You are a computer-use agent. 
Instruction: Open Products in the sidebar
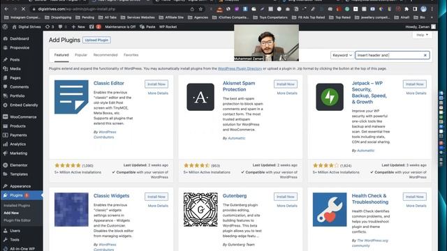(x=17, y=126)
